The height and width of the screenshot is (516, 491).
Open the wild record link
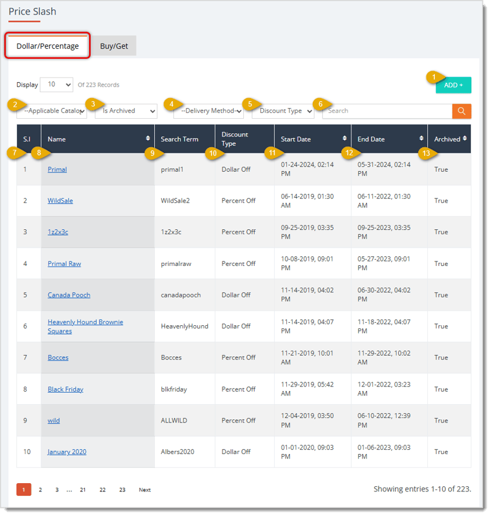tap(54, 421)
